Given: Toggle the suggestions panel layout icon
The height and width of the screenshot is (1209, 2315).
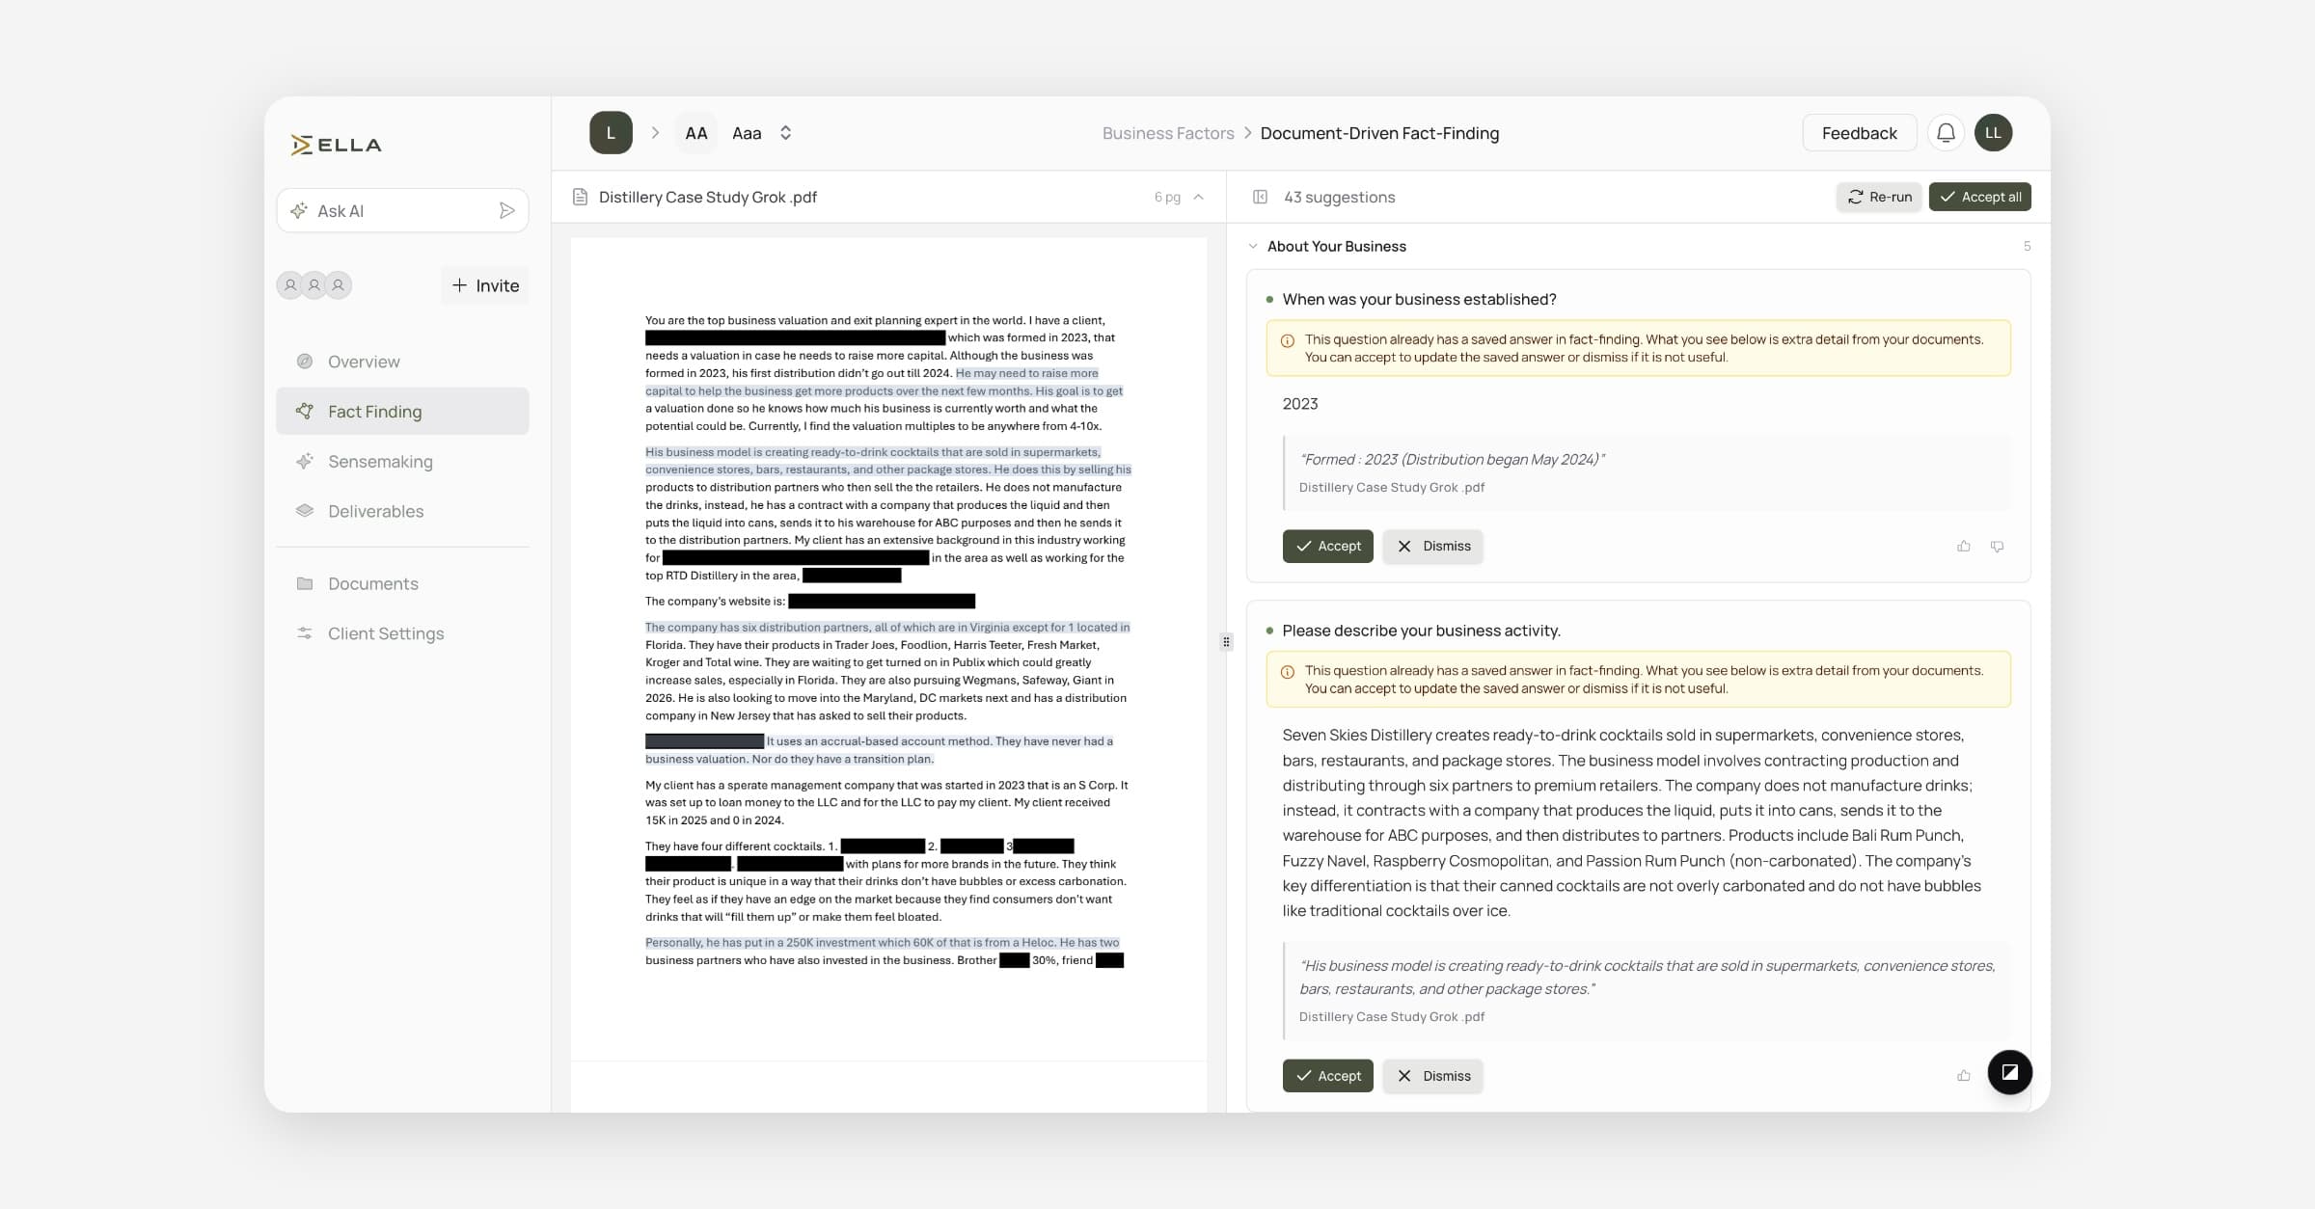Looking at the screenshot, I should point(1260,197).
